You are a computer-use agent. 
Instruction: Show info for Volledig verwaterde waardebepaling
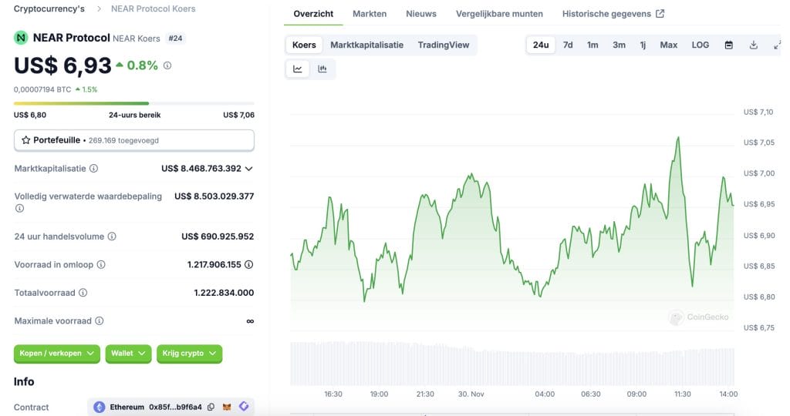click(19, 208)
